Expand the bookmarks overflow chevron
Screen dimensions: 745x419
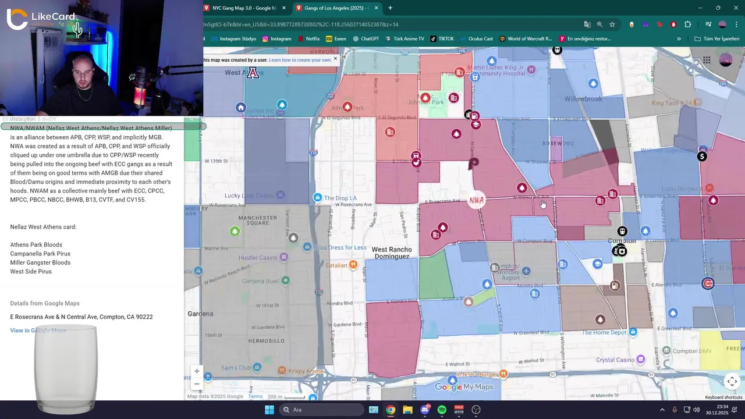(679, 39)
